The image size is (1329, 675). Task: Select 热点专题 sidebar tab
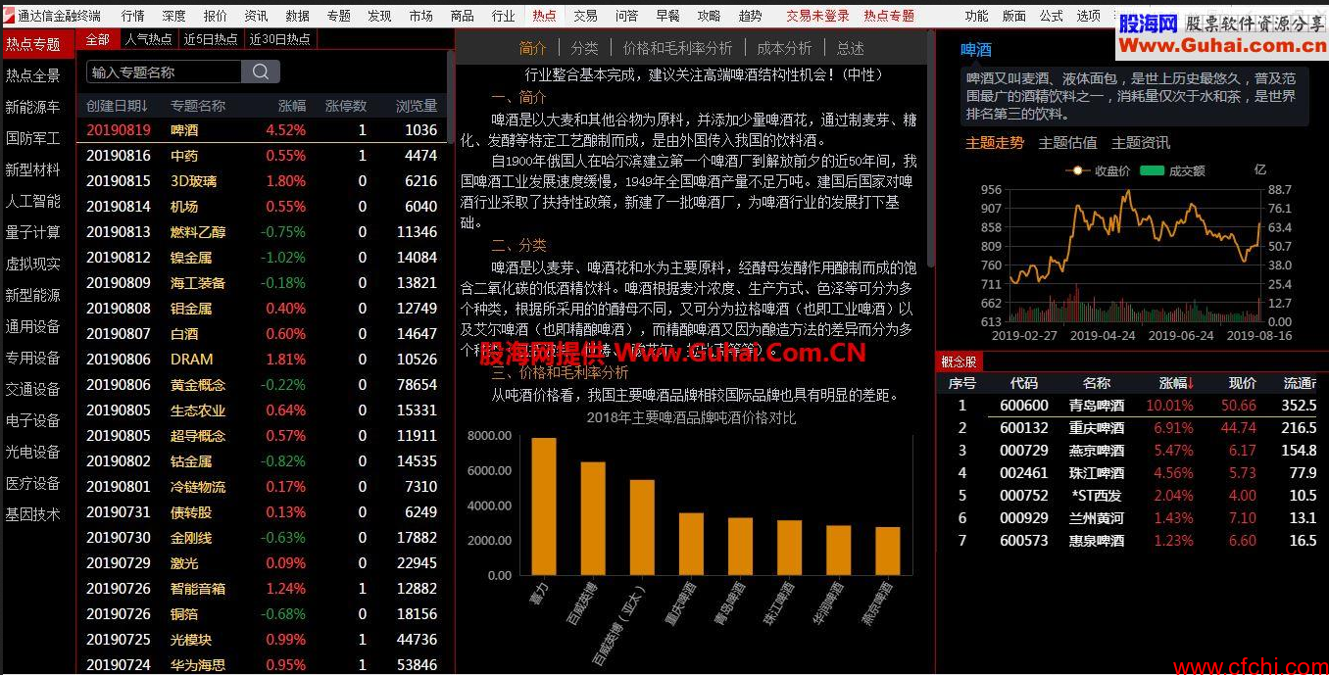(x=38, y=44)
